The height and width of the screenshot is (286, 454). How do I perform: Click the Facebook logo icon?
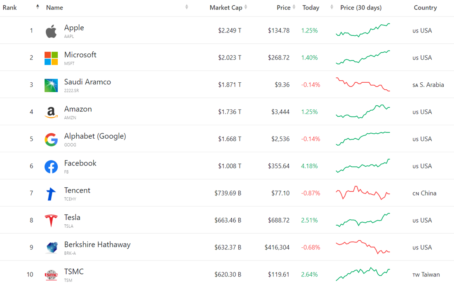51,167
